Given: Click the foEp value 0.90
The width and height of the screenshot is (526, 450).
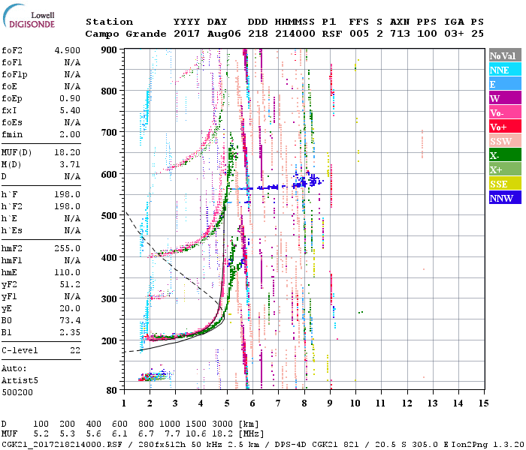Looking at the screenshot, I should [x=70, y=98].
